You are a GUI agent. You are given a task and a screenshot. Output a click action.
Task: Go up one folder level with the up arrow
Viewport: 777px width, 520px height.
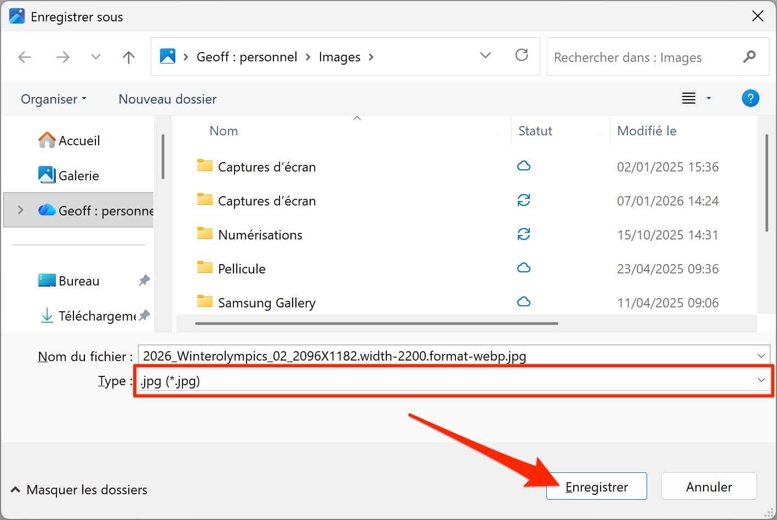pos(128,57)
